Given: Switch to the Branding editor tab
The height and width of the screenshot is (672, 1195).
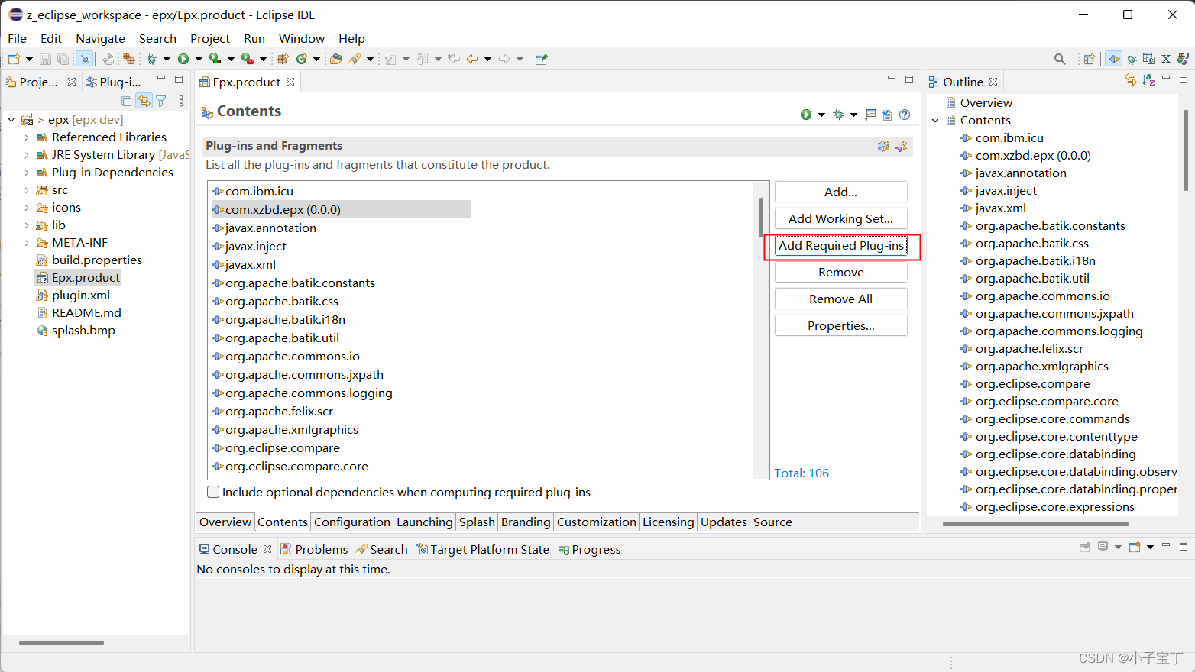Looking at the screenshot, I should click(x=526, y=522).
